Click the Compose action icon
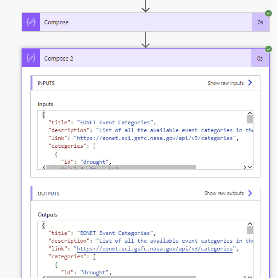 pyautogui.click(x=31, y=22)
